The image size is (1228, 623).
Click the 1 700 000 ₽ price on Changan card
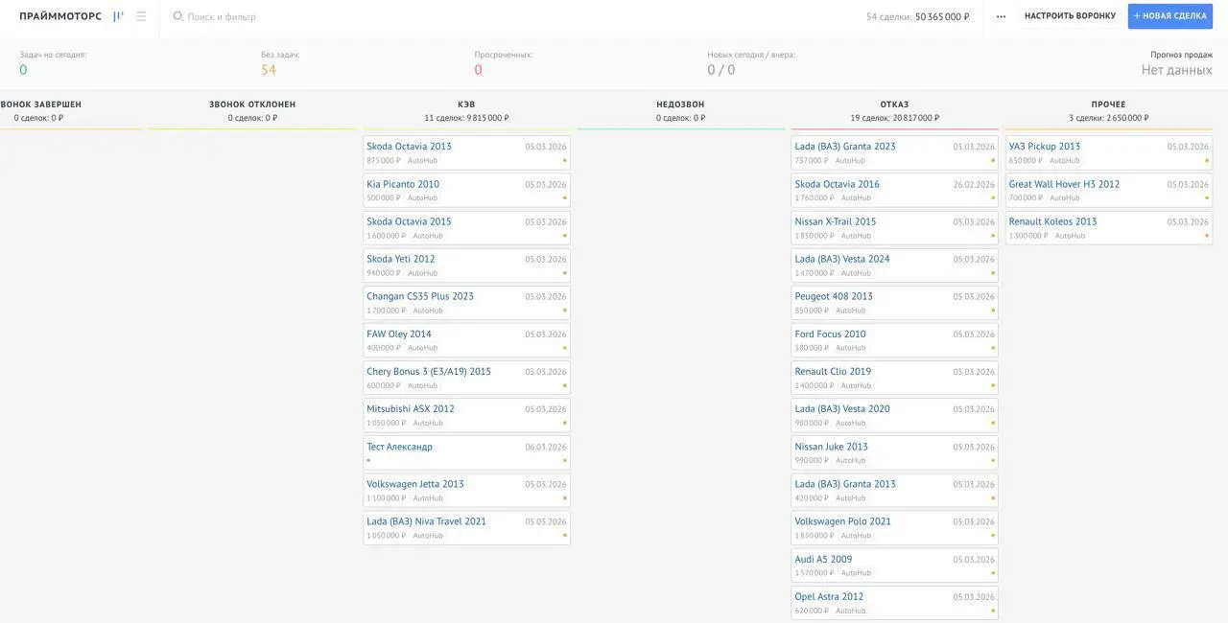click(x=386, y=311)
